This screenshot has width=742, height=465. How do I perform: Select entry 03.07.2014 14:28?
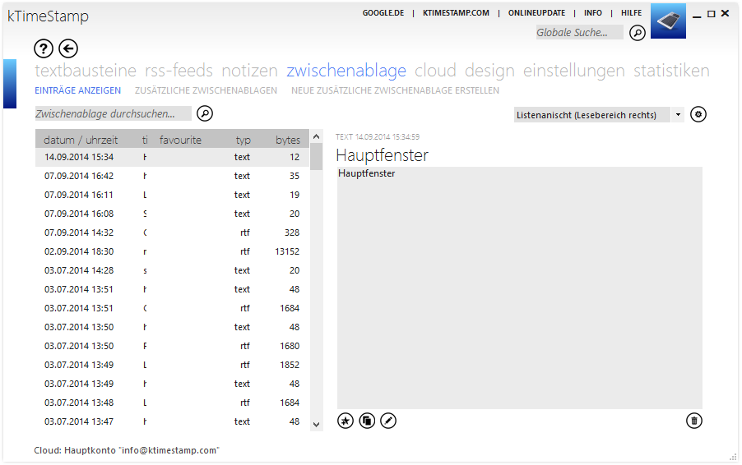172,270
